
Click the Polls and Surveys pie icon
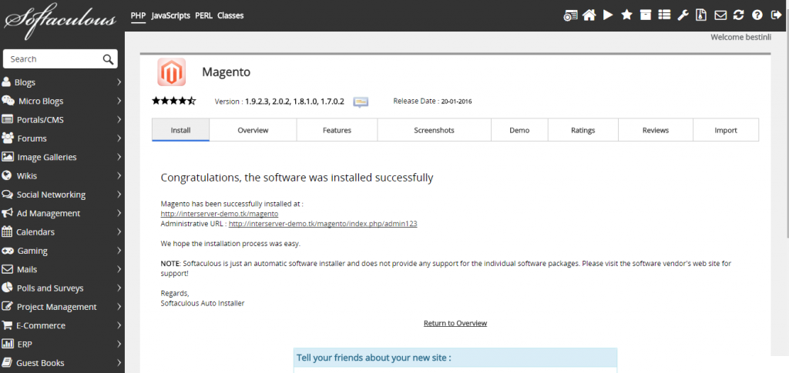(7, 288)
